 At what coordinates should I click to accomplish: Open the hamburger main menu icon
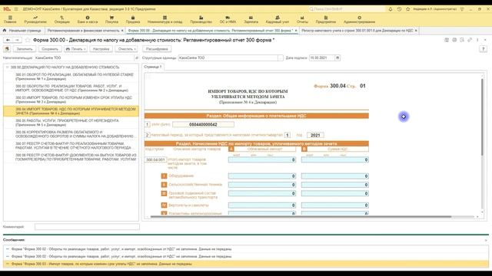16,9
